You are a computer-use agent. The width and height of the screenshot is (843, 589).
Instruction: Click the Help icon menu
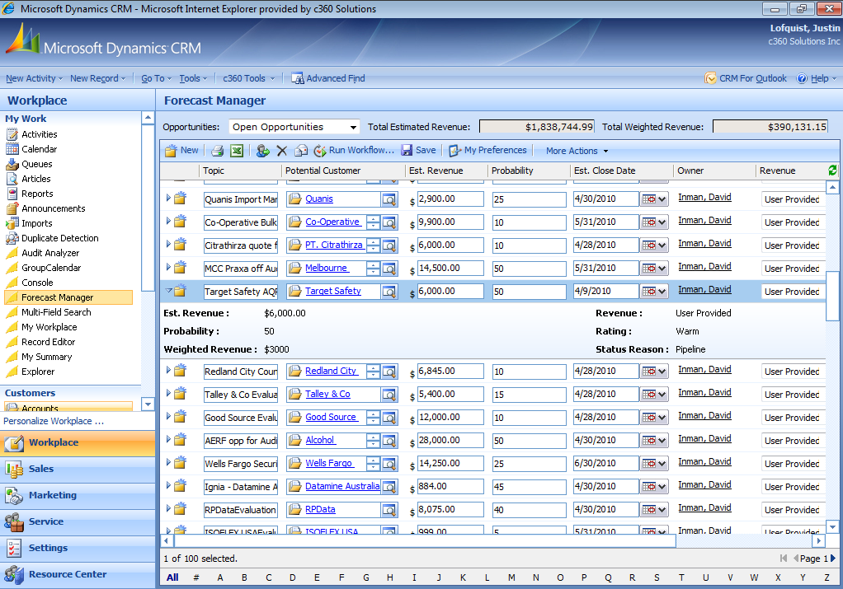[x=816, y=78]
